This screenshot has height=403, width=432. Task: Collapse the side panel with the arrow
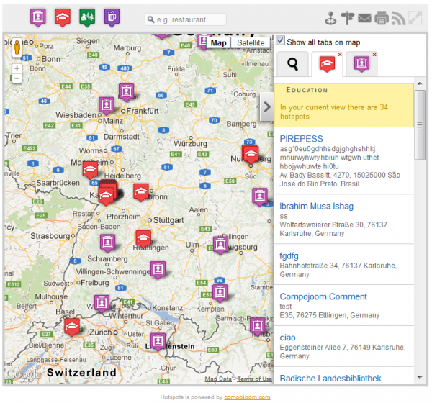266,107
